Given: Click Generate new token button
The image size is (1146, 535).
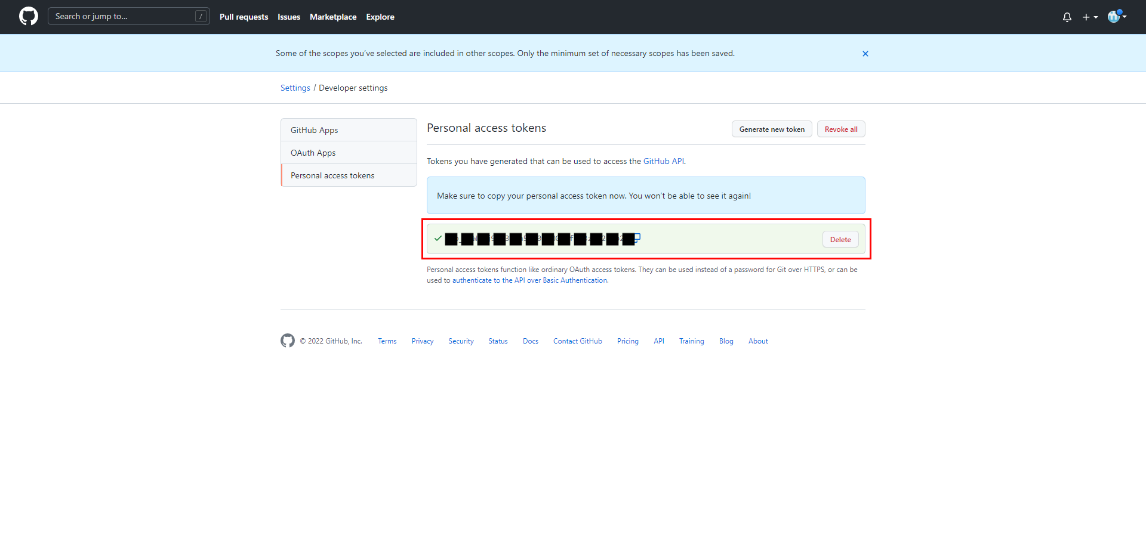Looking at the screenshot, I should (772, 129).
